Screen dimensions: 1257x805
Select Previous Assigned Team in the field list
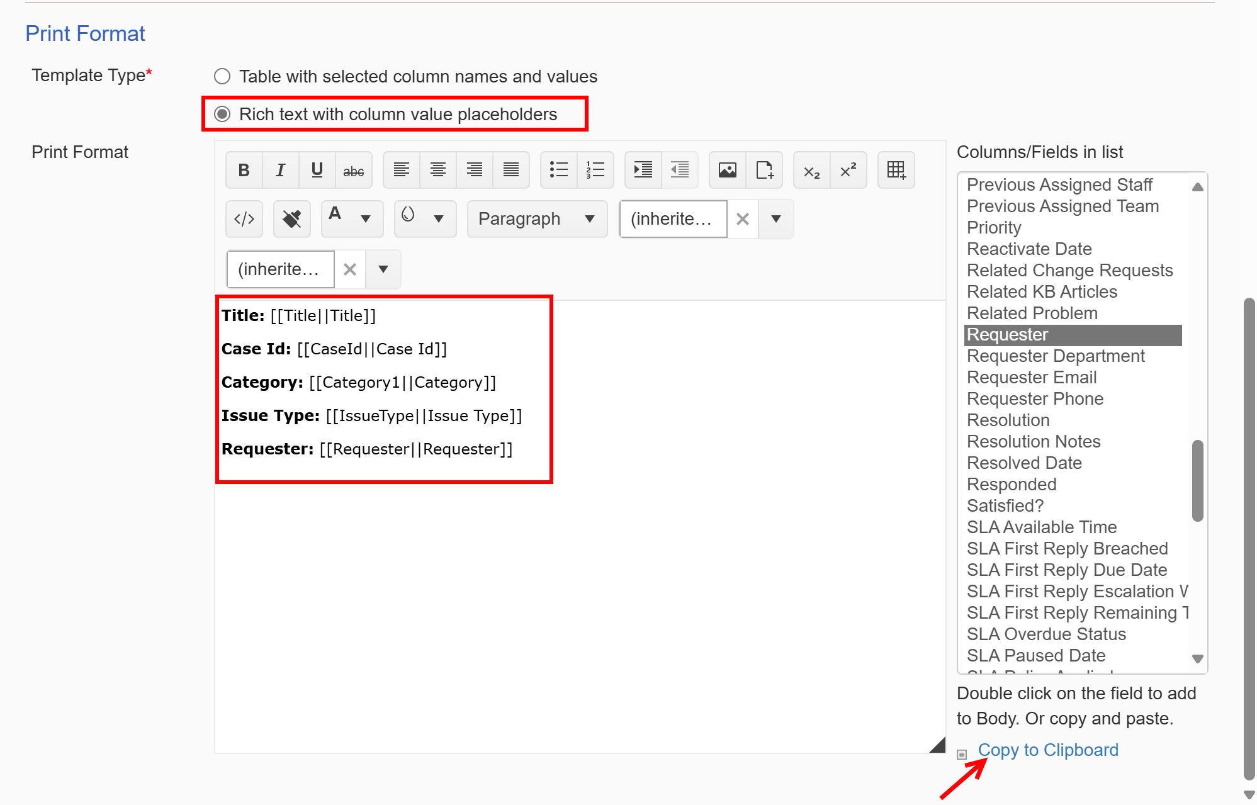1073,206
